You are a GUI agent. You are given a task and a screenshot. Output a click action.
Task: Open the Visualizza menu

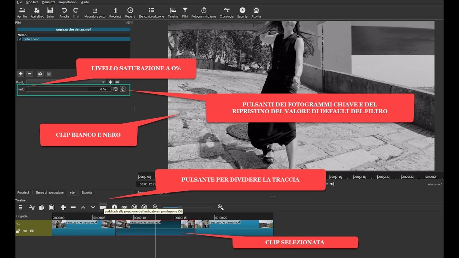coord(48,2)
